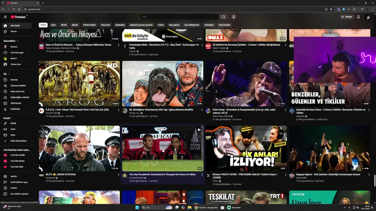
Task: Open Elraenn subscription channel
Action: pos(17,47)
